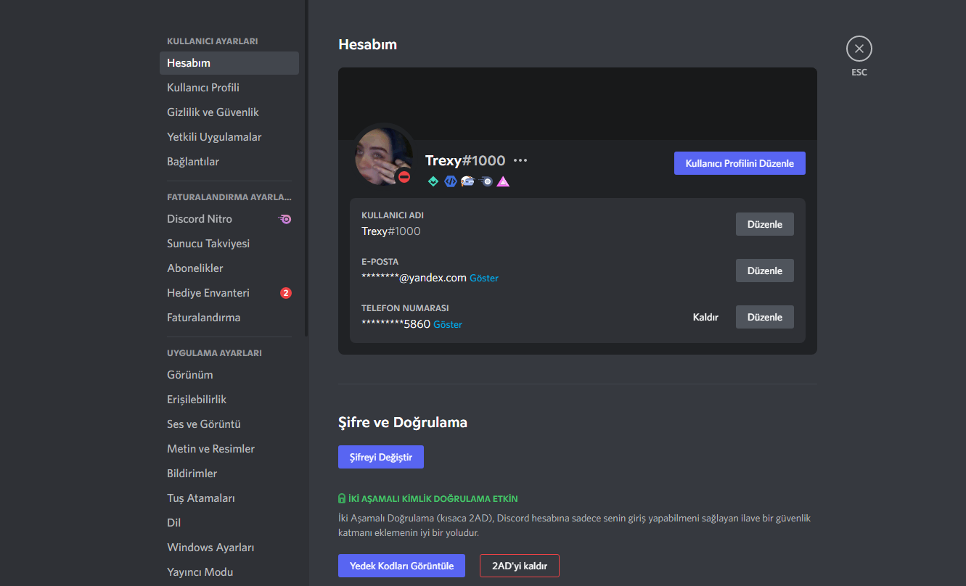Click Şifreyi Değiştir button
The image size is (966, 586).
pos(381,457)
